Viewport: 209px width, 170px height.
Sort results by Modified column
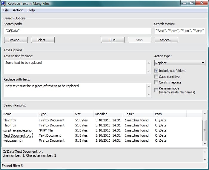point(108,114)
